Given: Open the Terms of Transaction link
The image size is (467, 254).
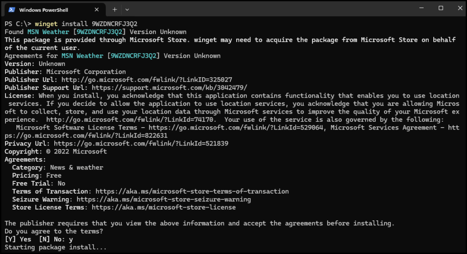Looking at the screenshot, I should [192, 191].
